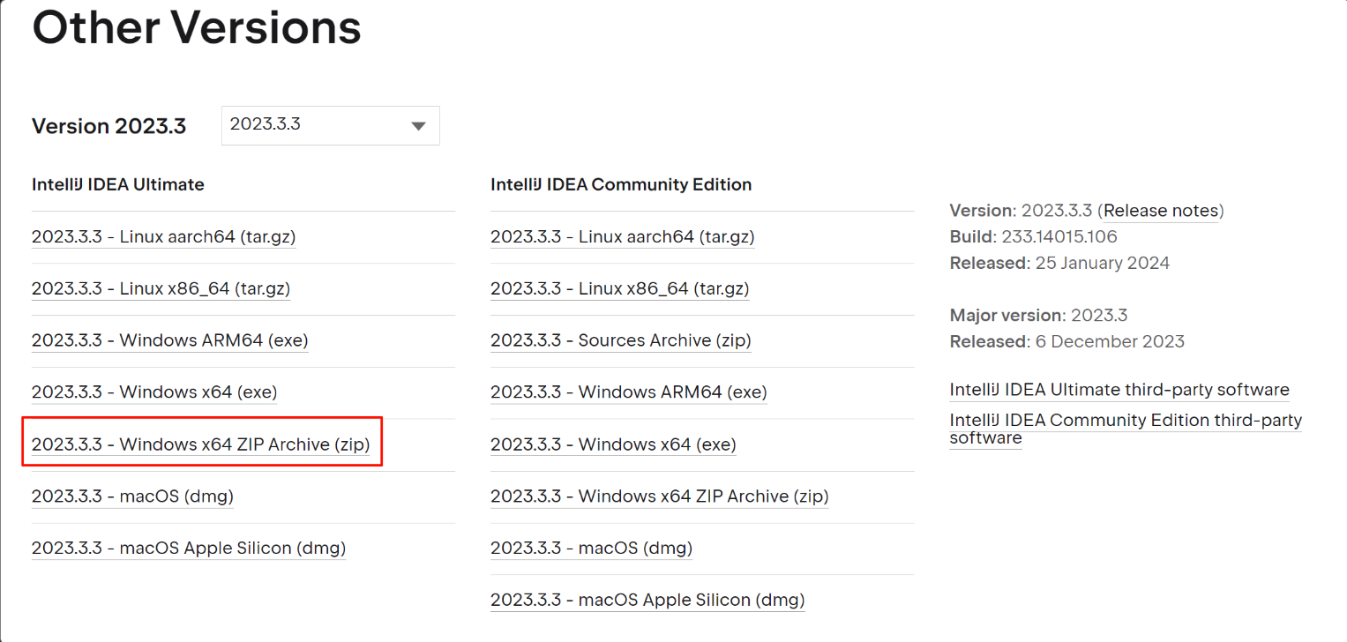Click the IntelliJ IDEA Community Edition heading

[621, 184]
